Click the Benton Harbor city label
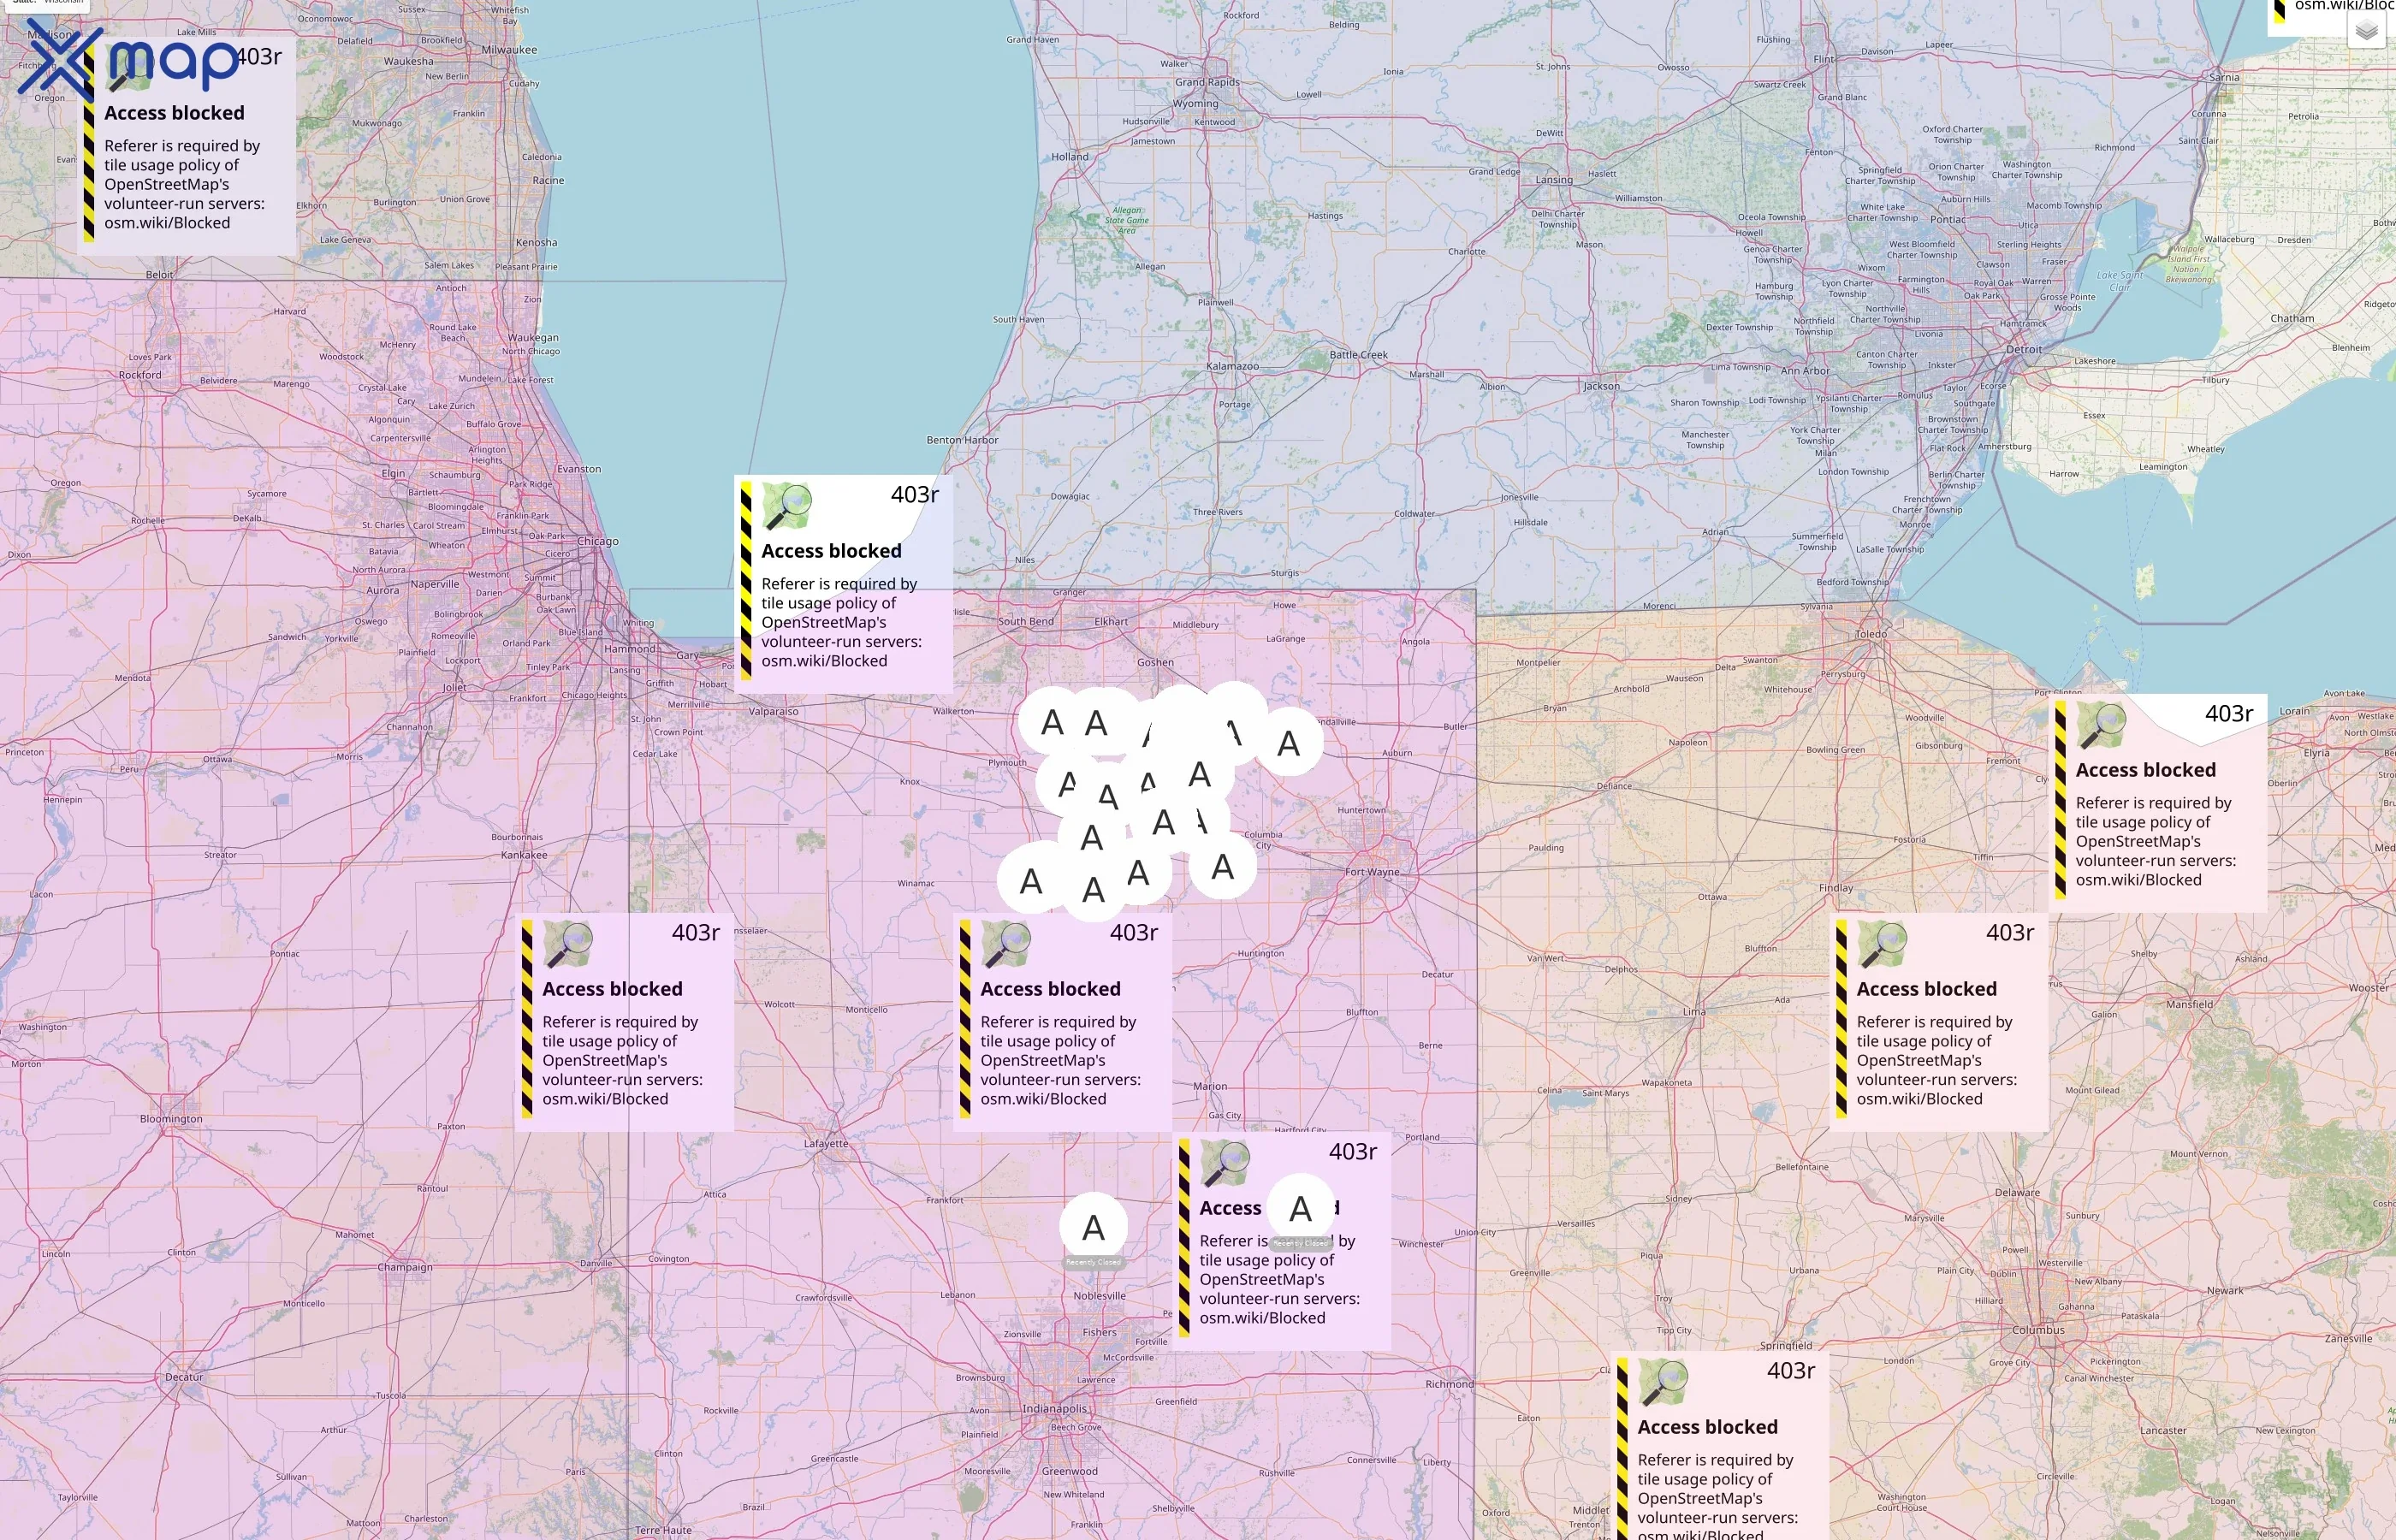2396x1540 pixels. tap(962, 440)
